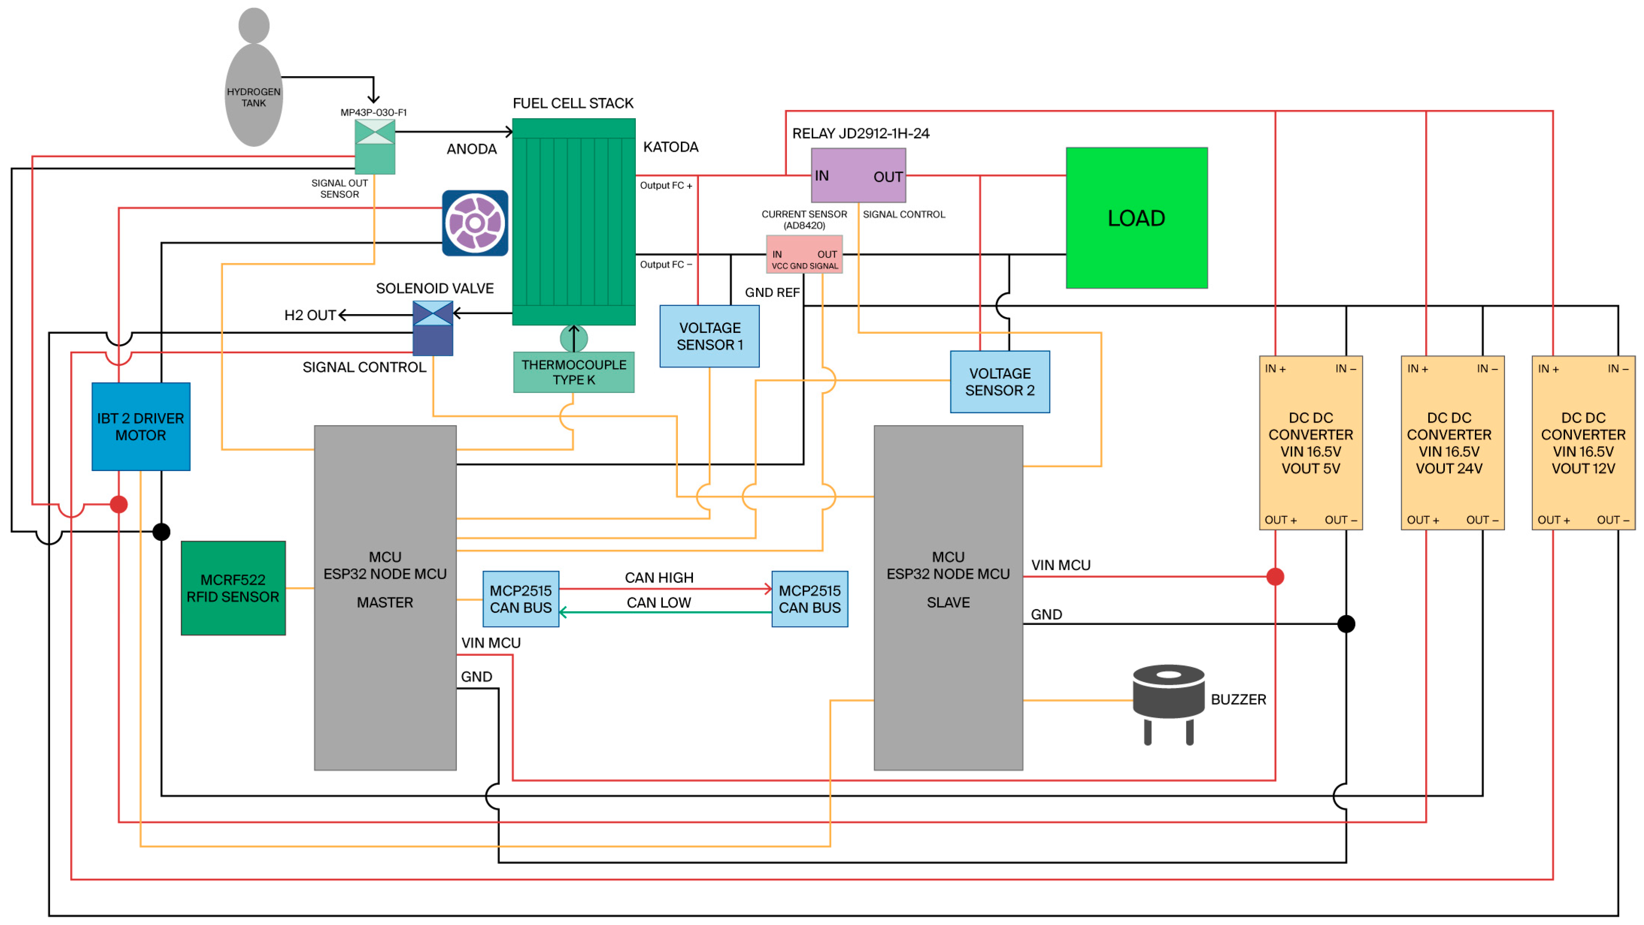Image resolution: width=1644 pixels, height=925 pixels.
Task: Click red junction dot near VIN MCU
Action: 1275,576
